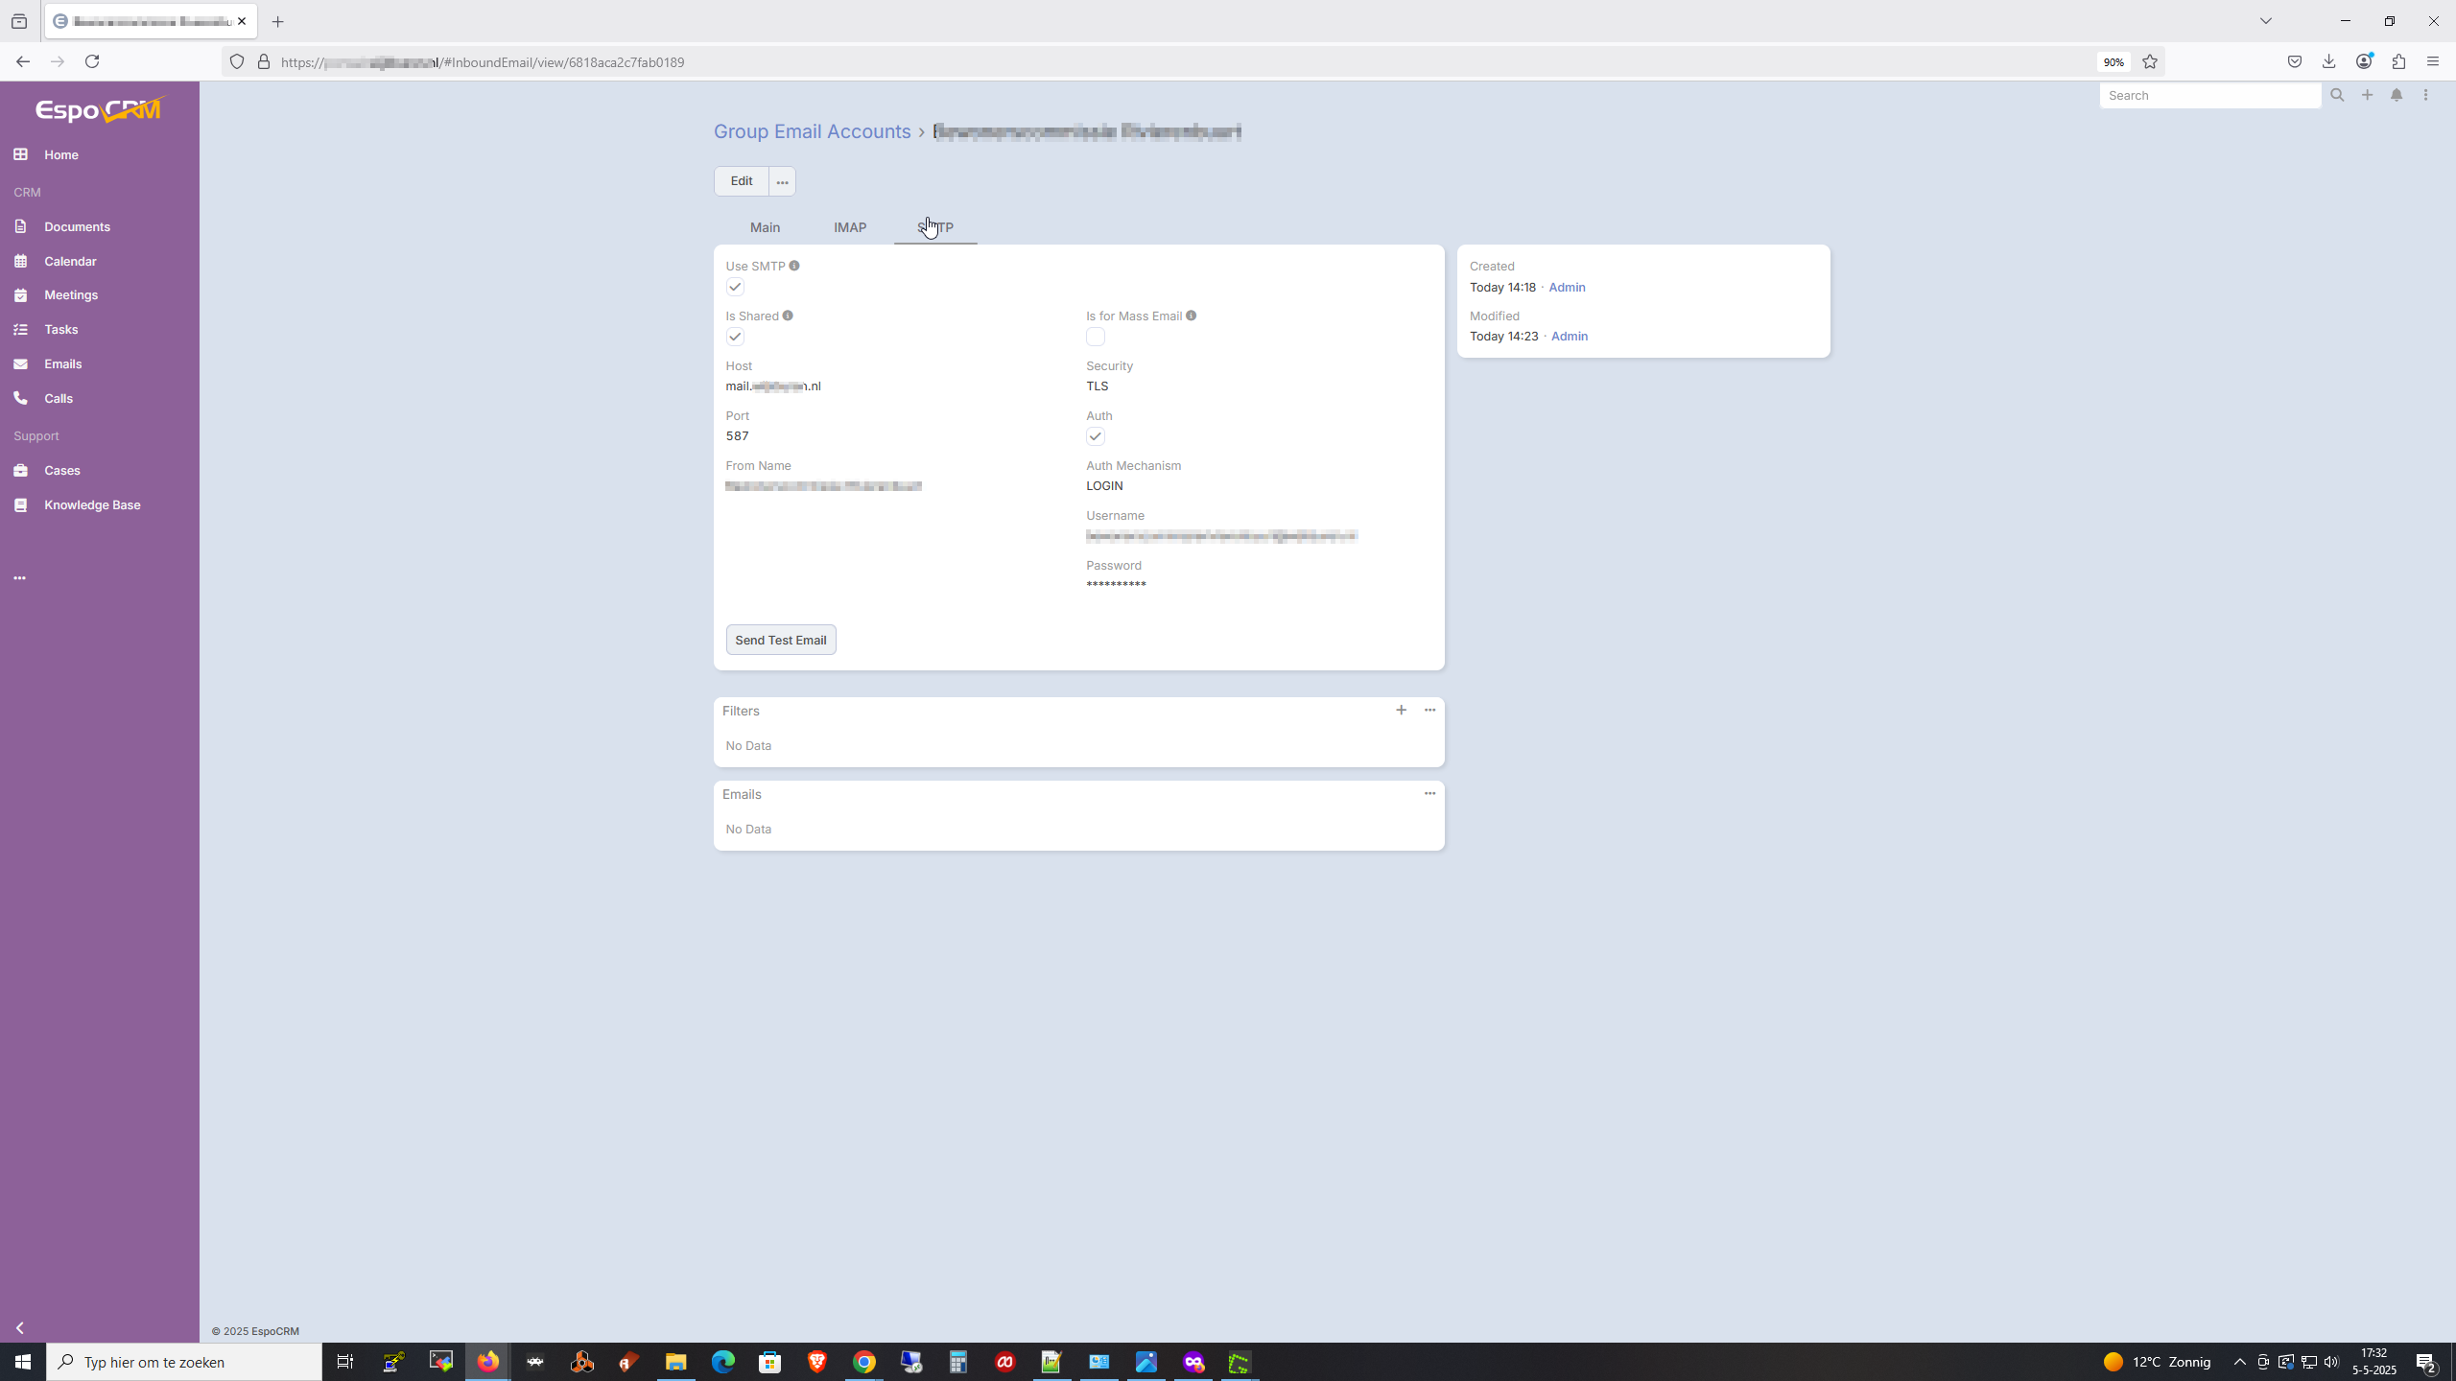Open the Windows Start menu

[x=23, y=1362]
